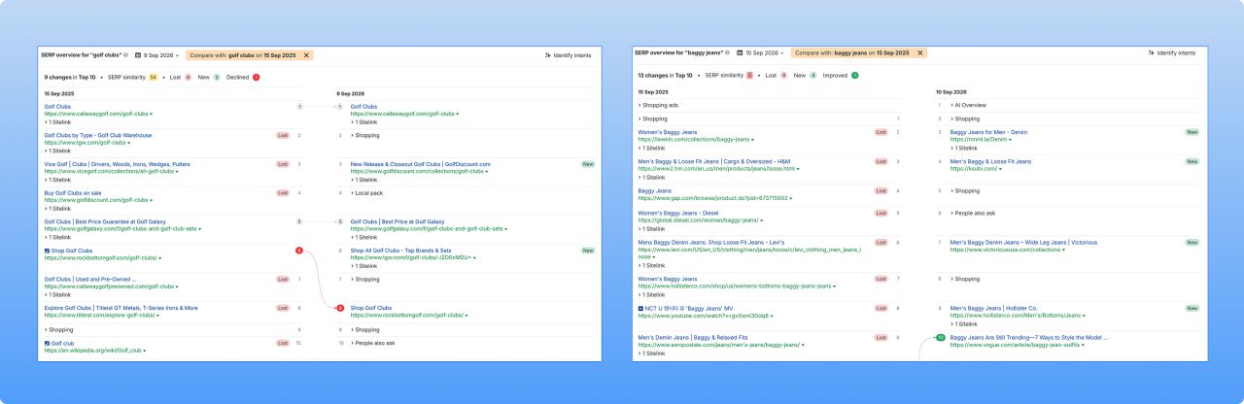The height and width of the screenshot is (404, 1244).
Task: Open Baggy Jeans Are Still Trending Vogue article
Action: (x=1028, y=337)
